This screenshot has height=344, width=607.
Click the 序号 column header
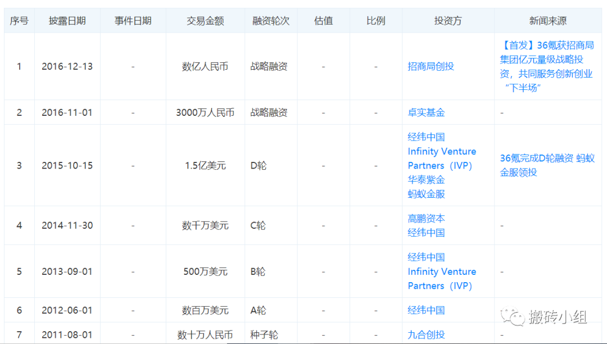tap(19, 21)
